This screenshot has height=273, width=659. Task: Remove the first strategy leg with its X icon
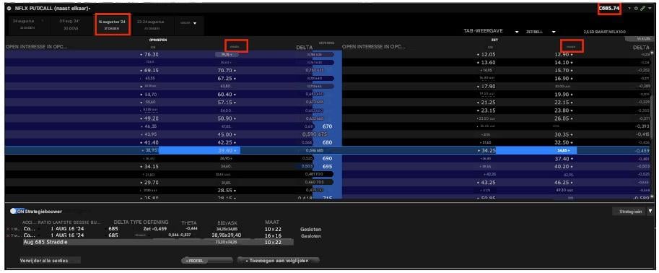pos(8,229)
